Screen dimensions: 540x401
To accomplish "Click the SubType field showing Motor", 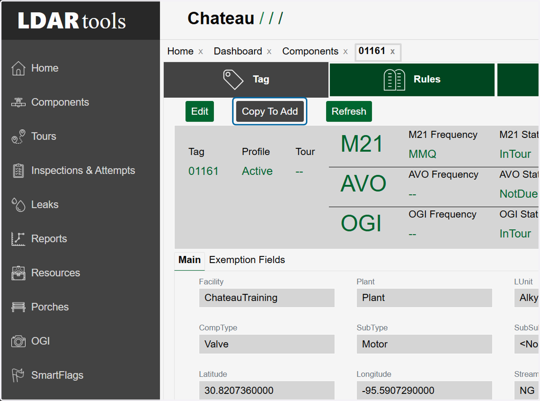I will coord(424,344).
